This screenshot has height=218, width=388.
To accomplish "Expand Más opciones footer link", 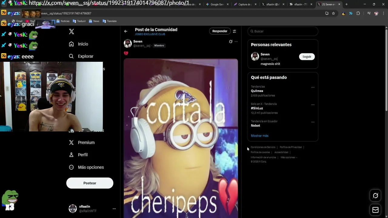I will 289,157.
